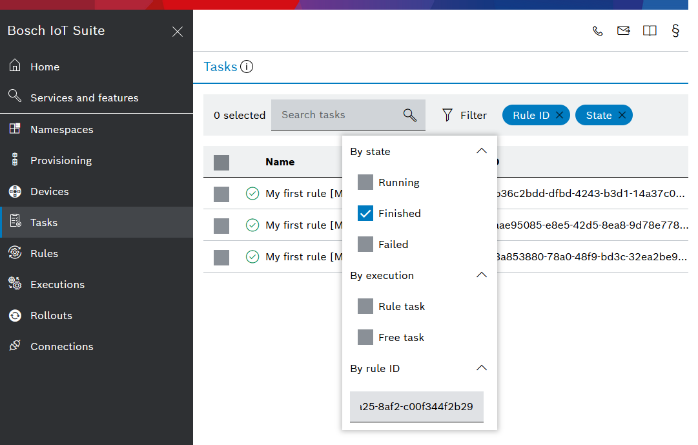Click the Namespaces grid icon
Image resolution: width=698 pixels, height=445 pixels.
pyautogui.click(x=15, y=129)
